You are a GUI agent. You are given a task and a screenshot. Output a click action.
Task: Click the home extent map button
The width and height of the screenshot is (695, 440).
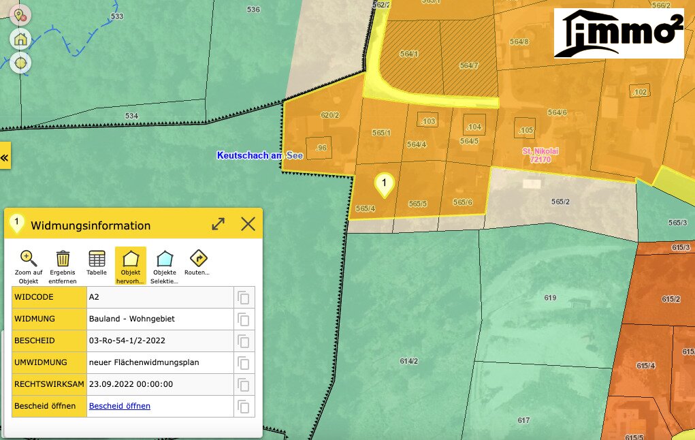[20, 39]
